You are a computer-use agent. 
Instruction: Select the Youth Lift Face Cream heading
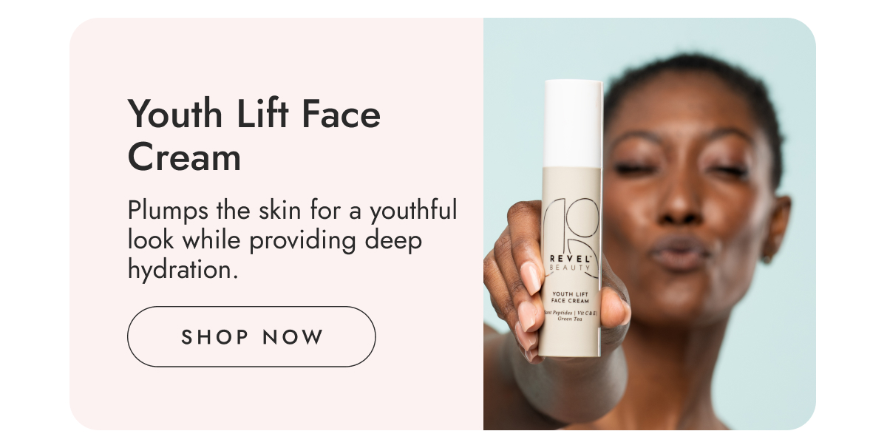[254, 136]
